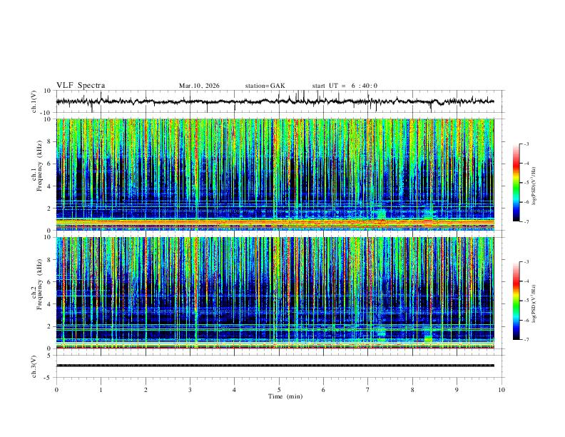Screen dimensions: 565x437
Task: Click the time axis tick label '5'
Action: click(279, 390)
